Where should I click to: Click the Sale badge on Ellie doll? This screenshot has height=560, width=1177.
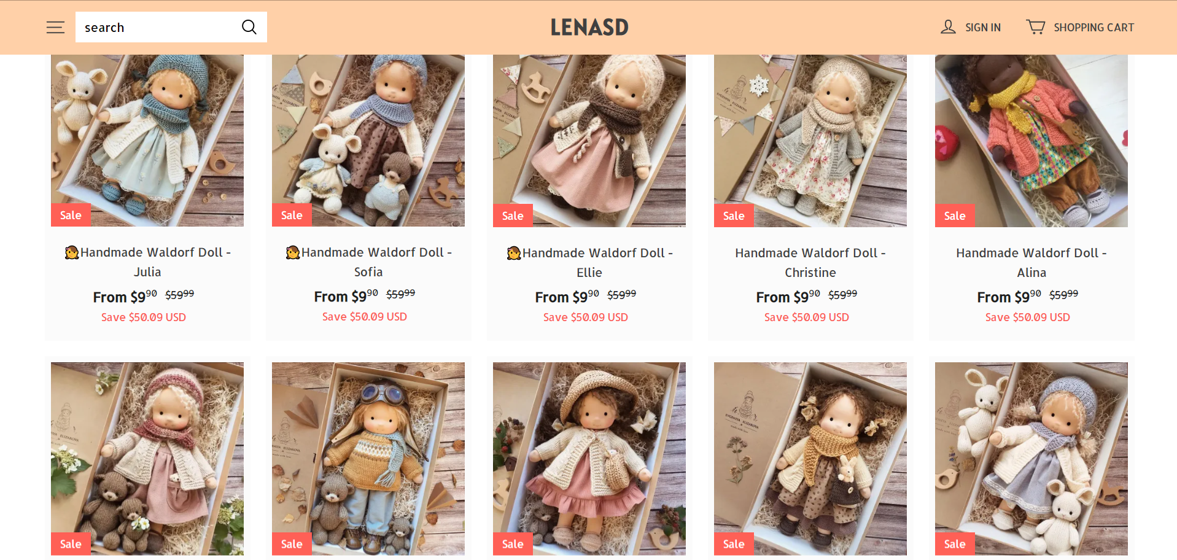tap(513, 216)
